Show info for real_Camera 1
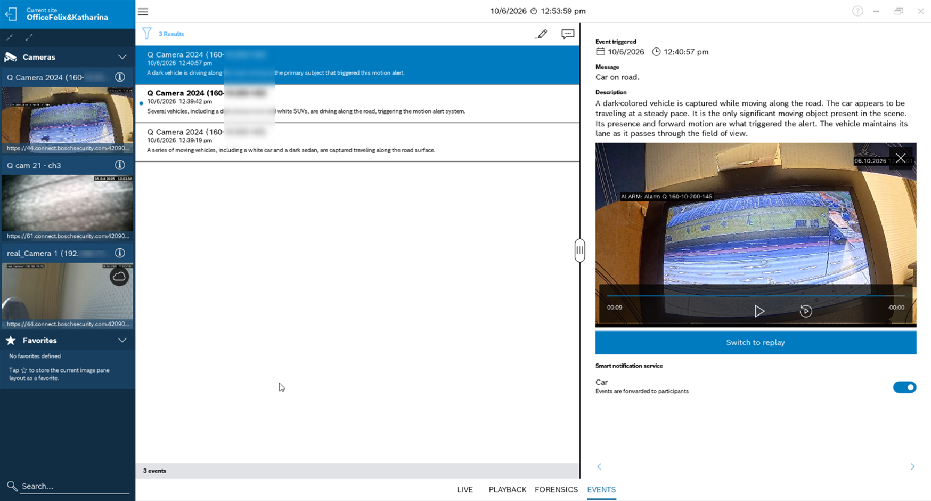The height and width of the screenshot is (501, 931). coord(120,253)
